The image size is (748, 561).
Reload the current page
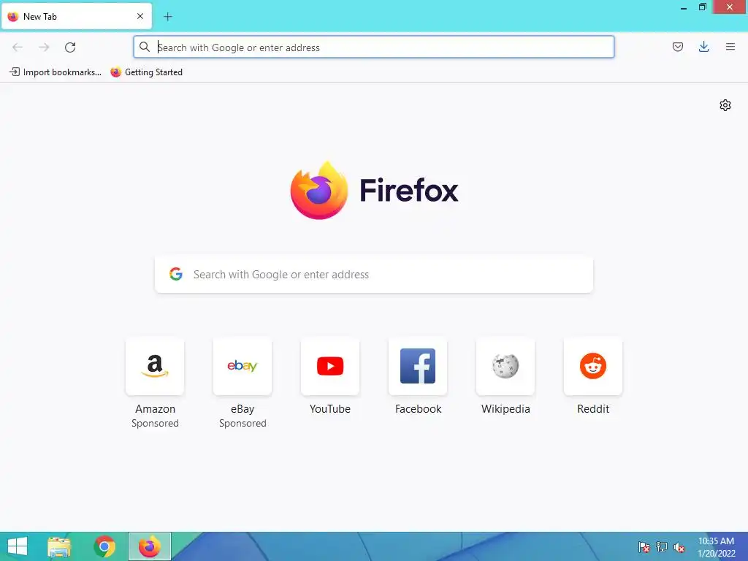pyautogui.click(x=70, y=47)
